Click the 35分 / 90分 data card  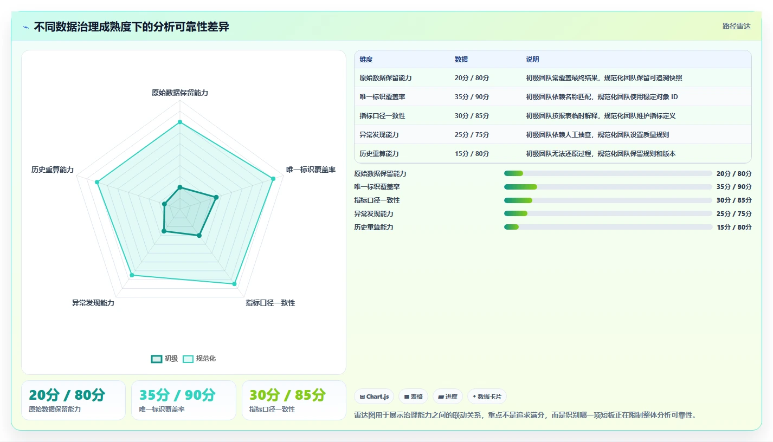183,400
